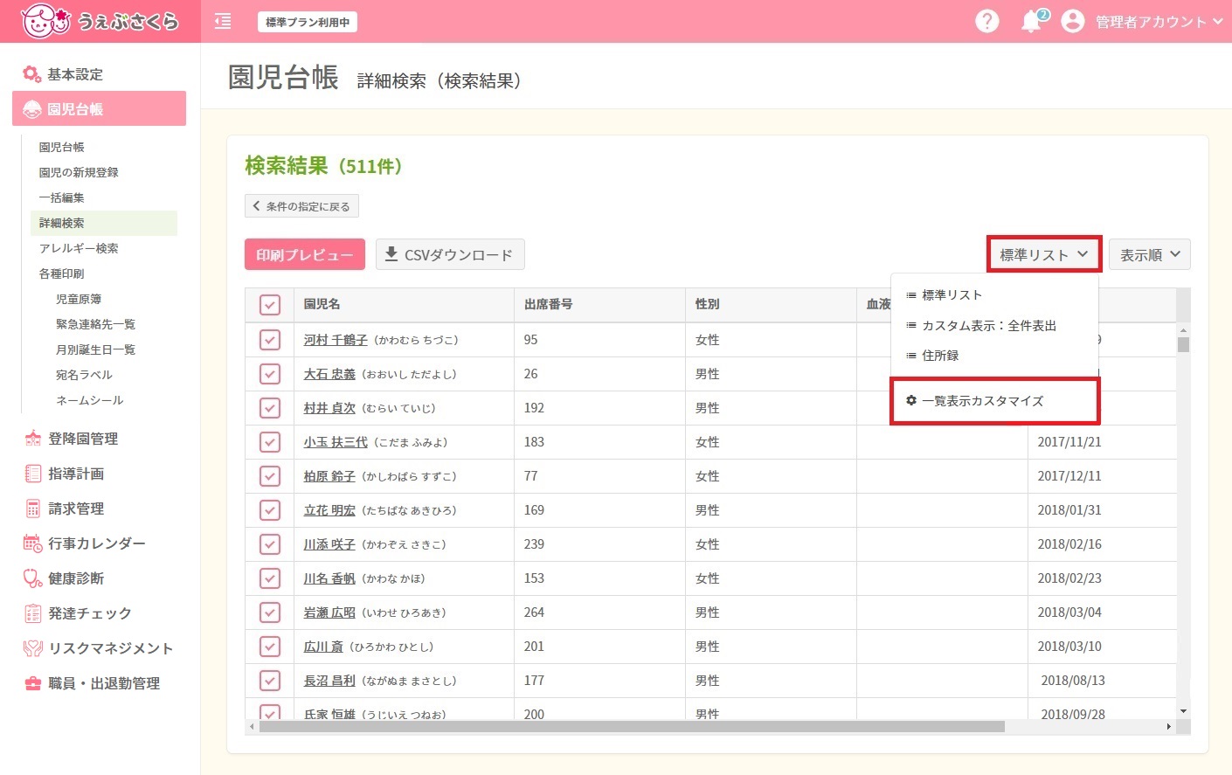The height and width of the screenshot is (775, 1232).
Task: Open help via the question mark icon
Action: [x=986, y=21]
